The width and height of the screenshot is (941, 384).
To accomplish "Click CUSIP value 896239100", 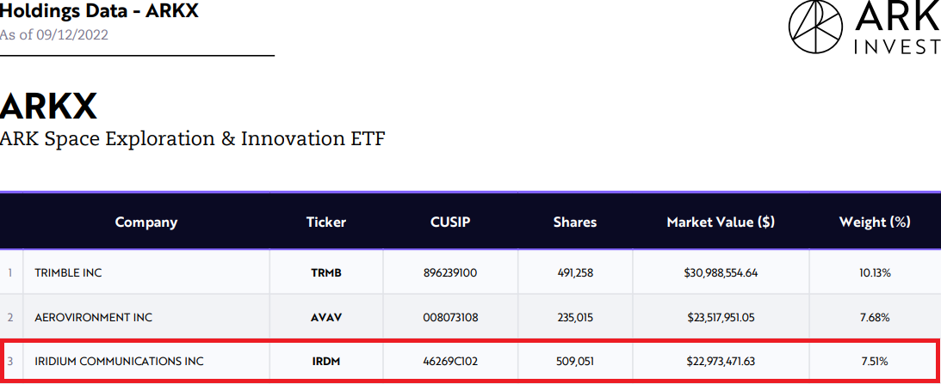I will click(450, 273).
